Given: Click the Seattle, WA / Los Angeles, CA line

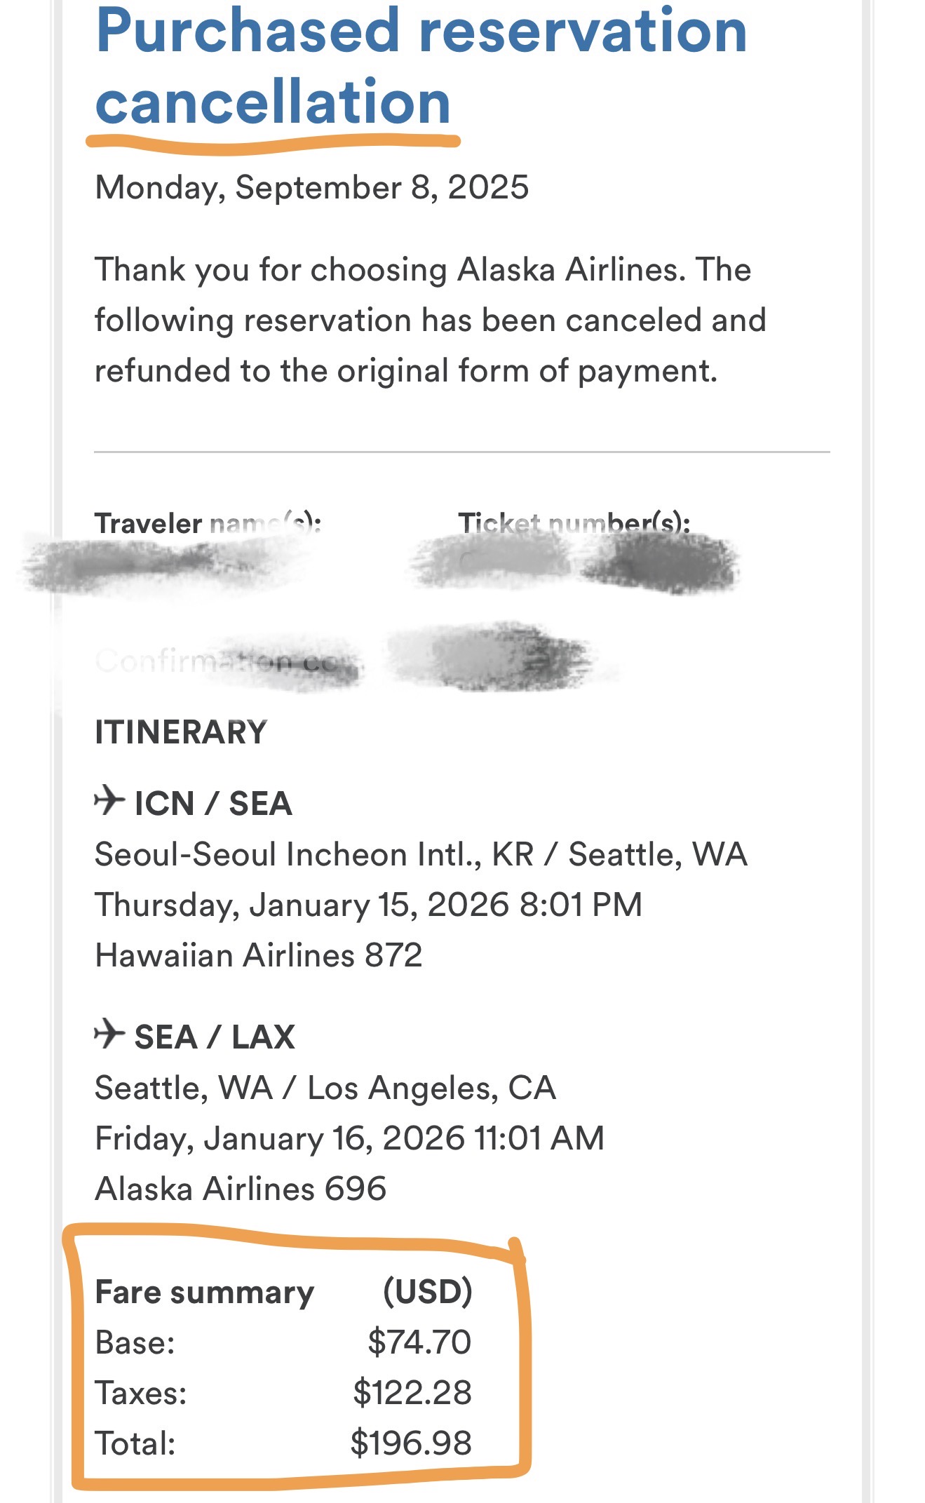Looking at the screenshot, I should point(325,1088).
